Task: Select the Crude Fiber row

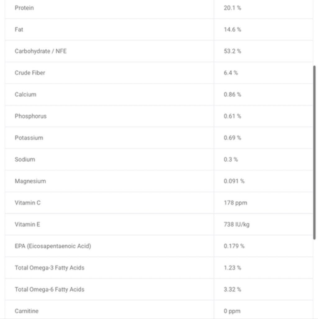Action: point(159,73)
